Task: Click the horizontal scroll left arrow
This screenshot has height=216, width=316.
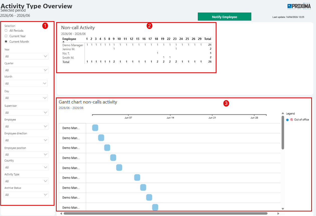Action: point(61,213)
